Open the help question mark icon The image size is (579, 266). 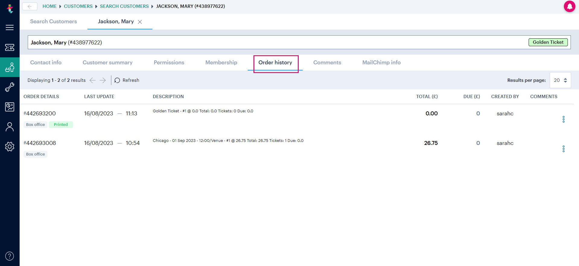click(x=10, y=256)
